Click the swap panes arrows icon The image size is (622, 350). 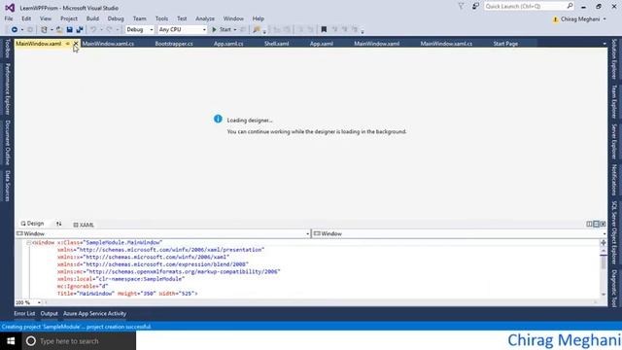58,225
